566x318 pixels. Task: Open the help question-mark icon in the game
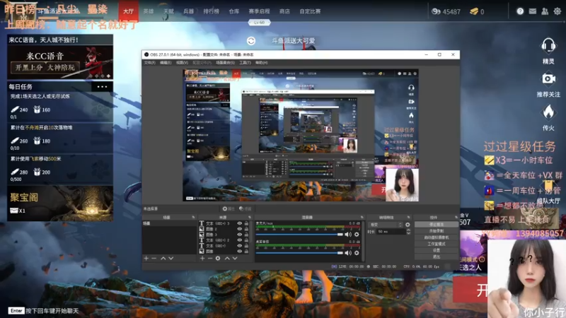pos(520,11)
